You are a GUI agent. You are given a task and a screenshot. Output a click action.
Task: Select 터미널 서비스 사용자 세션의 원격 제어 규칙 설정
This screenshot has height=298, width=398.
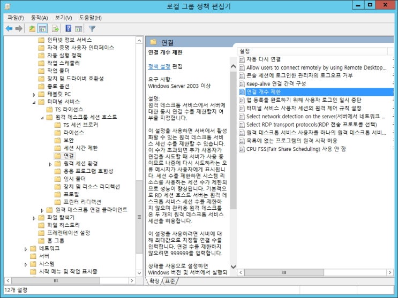pos(316,108)
